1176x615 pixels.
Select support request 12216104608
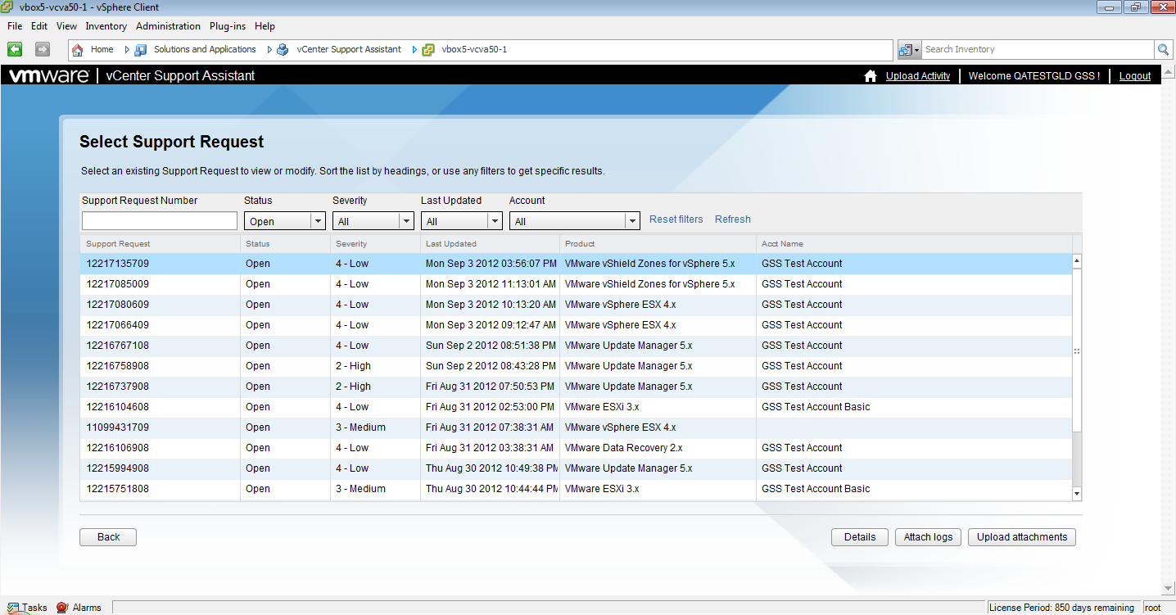(576, 407)
